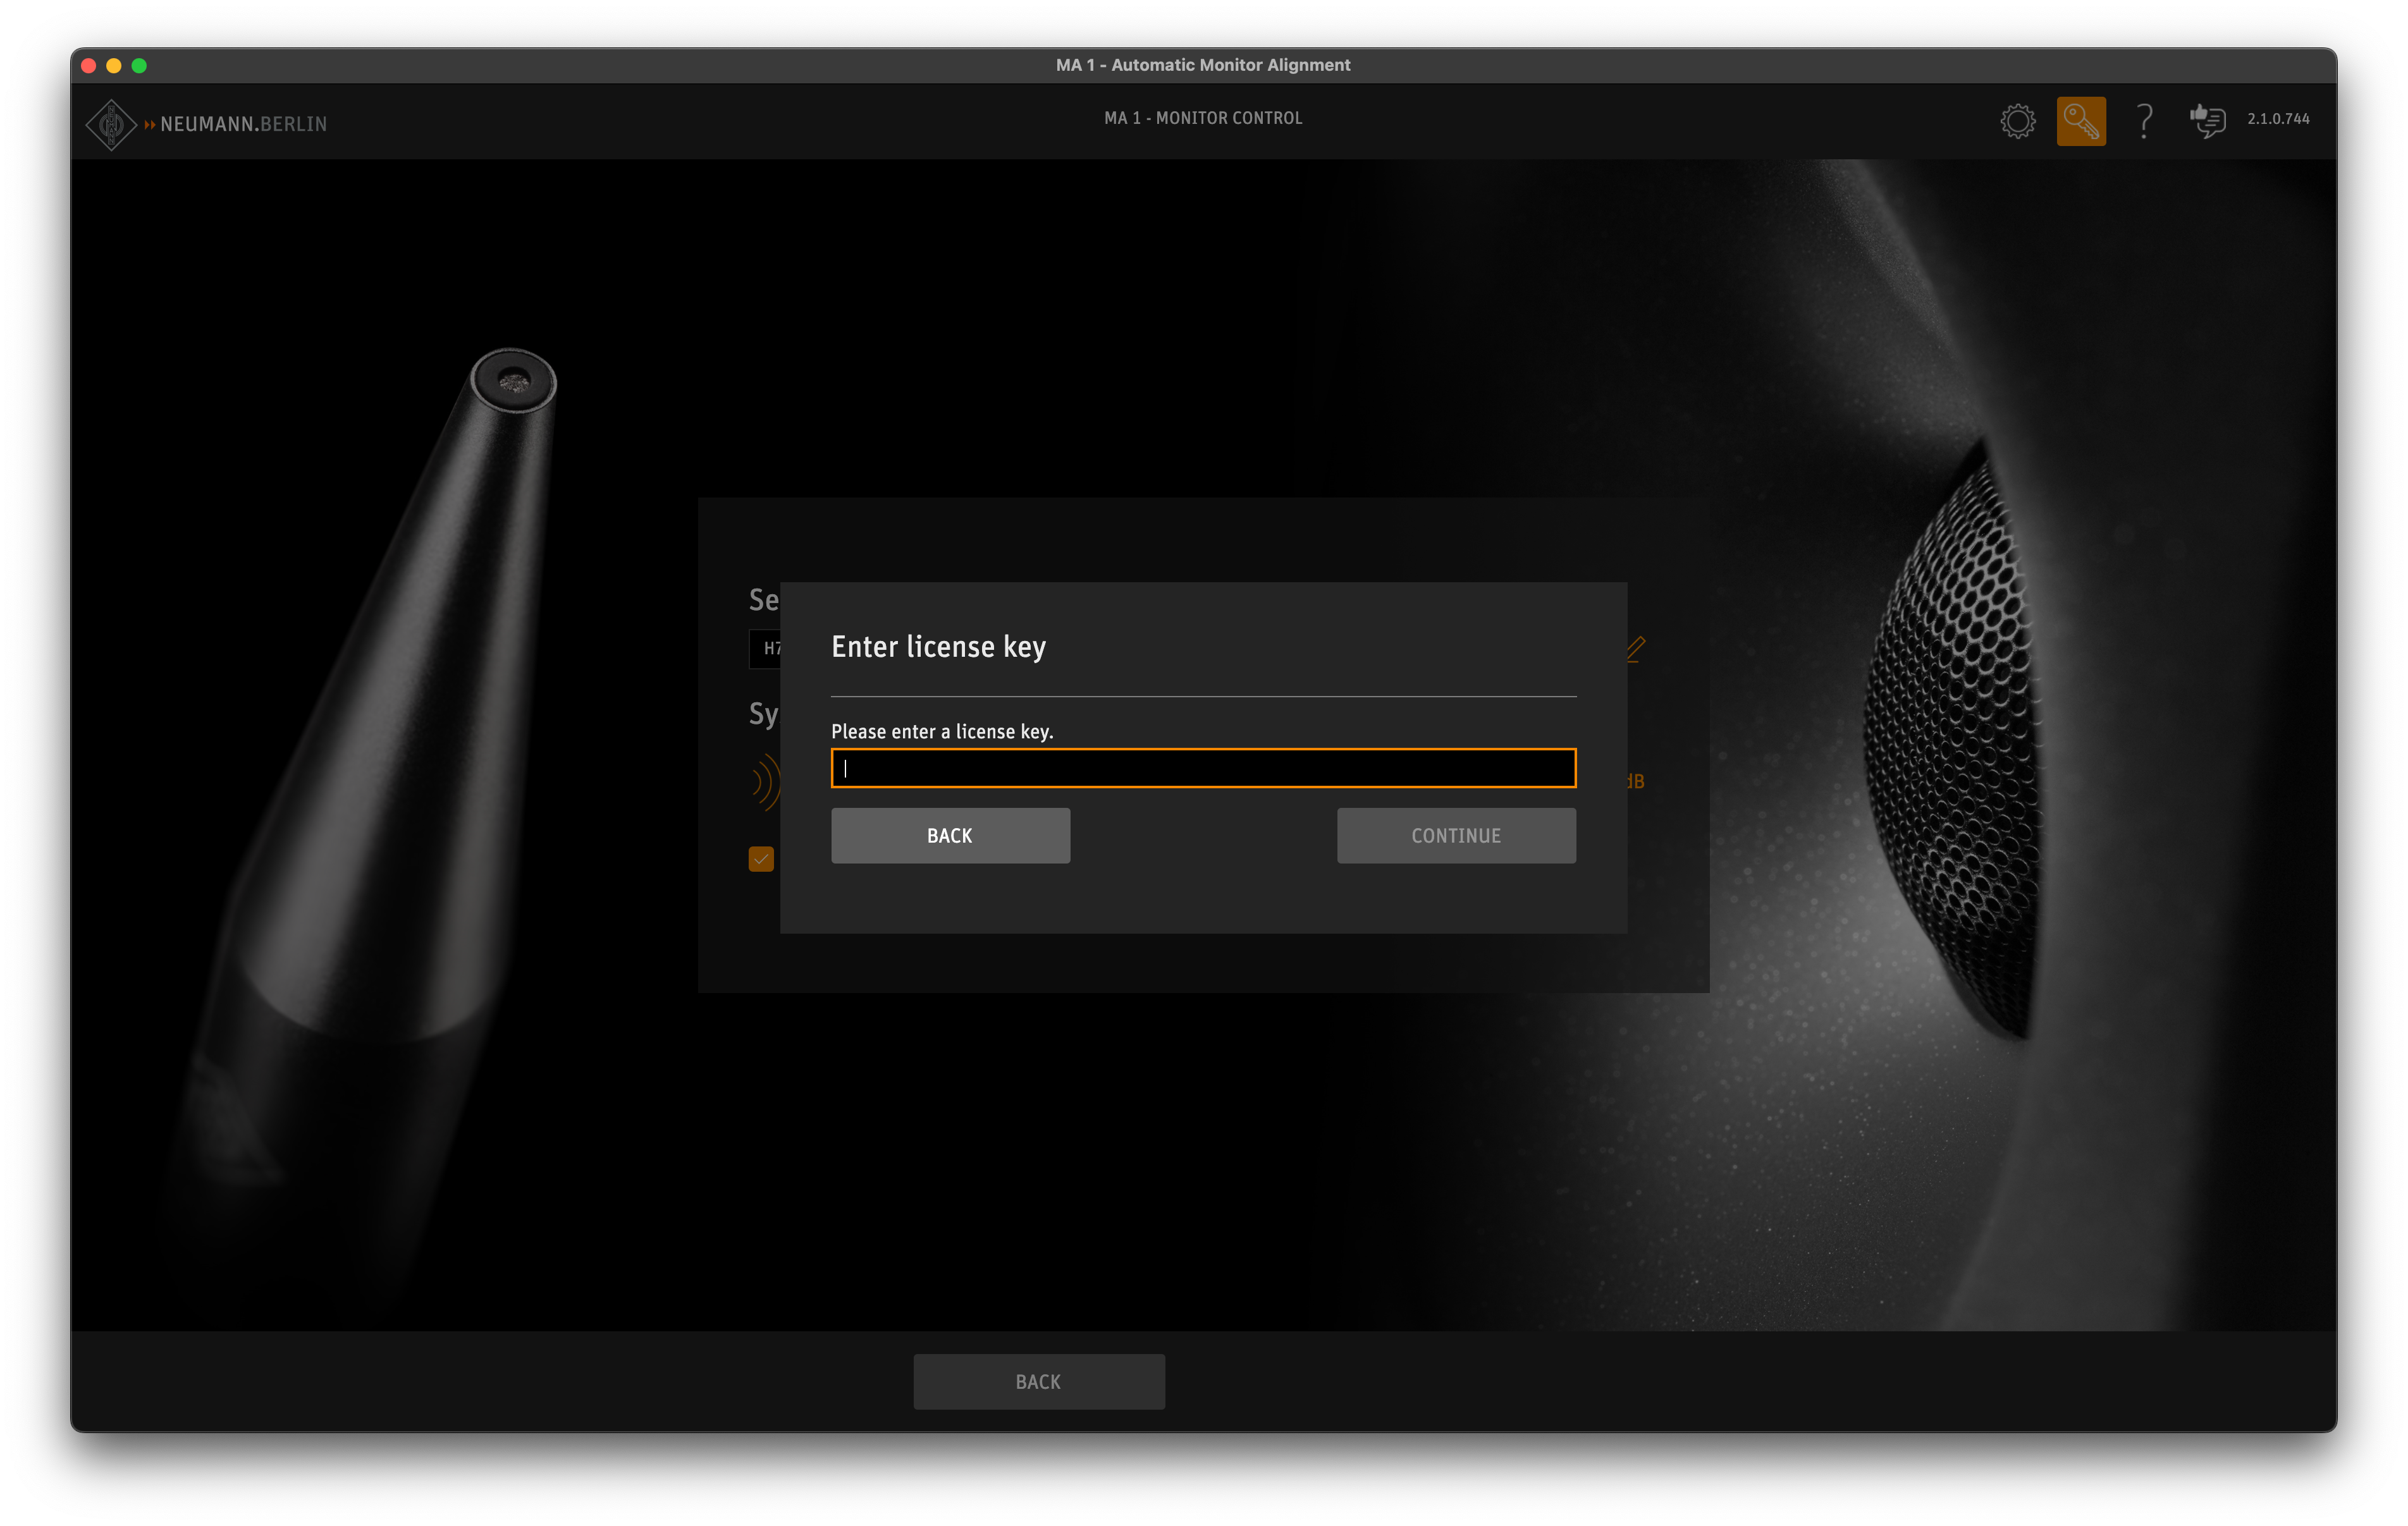This screenshot has width=2408, height=1526.
Task: Open the partially hidden H7 dropdown
Action: tap(766, 649)
